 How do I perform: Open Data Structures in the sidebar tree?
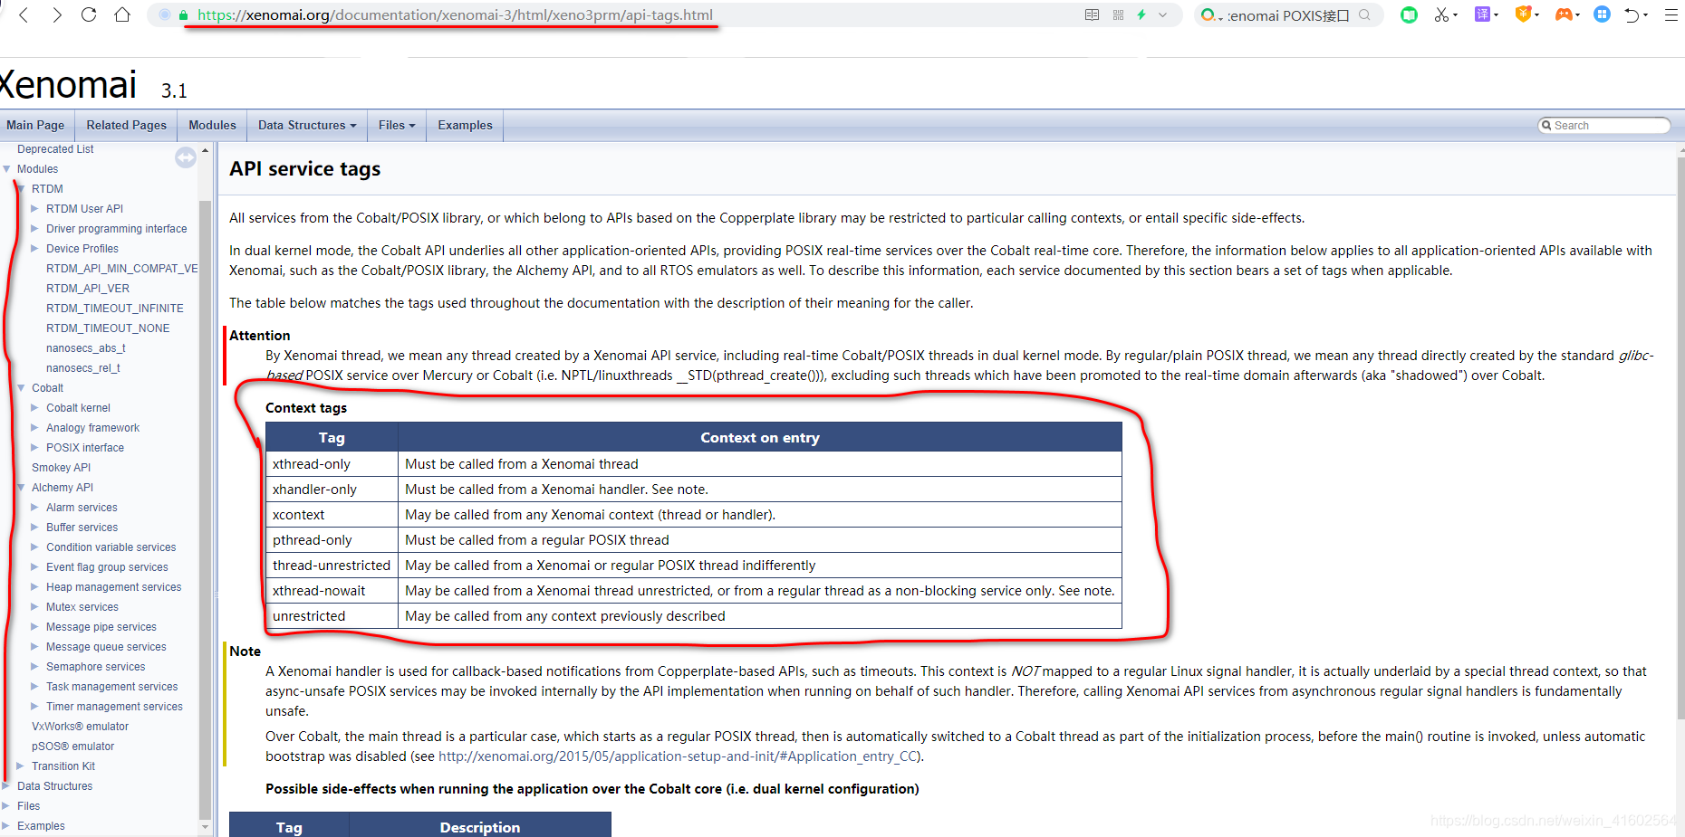[54, 786]
